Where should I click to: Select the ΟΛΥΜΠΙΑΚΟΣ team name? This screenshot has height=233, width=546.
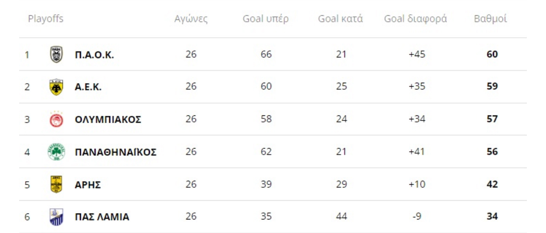pyautogui.click(x=108, y=120)
